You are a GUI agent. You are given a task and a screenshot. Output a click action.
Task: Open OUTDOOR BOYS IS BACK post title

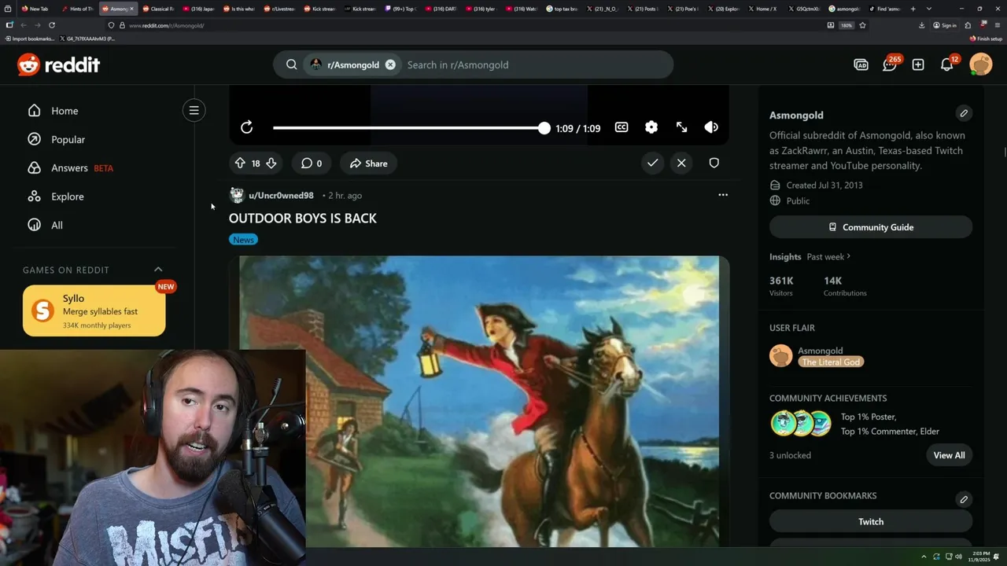click(303, 219)
